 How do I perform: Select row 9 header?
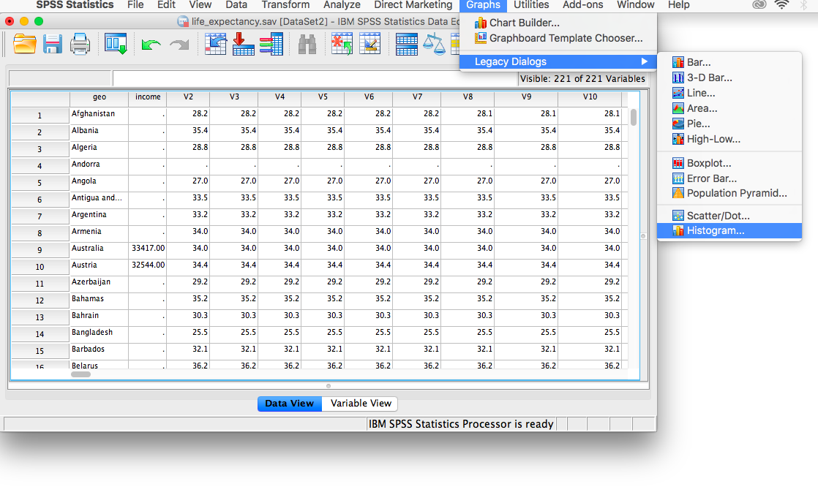pos(40,250)
